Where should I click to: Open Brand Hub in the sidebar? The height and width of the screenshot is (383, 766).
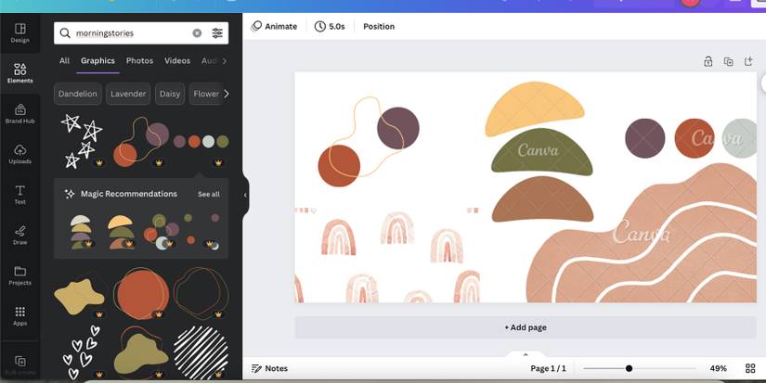click(x=20, y=114)
